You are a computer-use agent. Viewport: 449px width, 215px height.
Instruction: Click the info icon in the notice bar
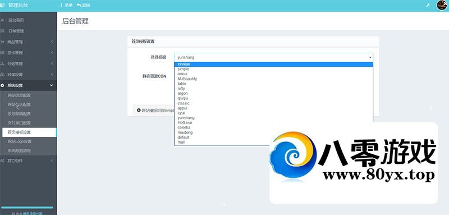click(139, 110)
